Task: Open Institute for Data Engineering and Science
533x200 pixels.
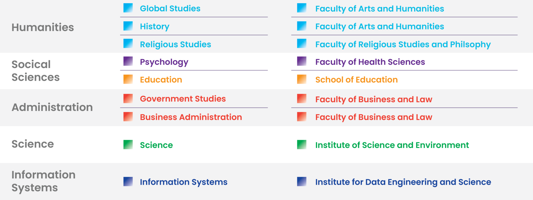Action: [403, 182]
